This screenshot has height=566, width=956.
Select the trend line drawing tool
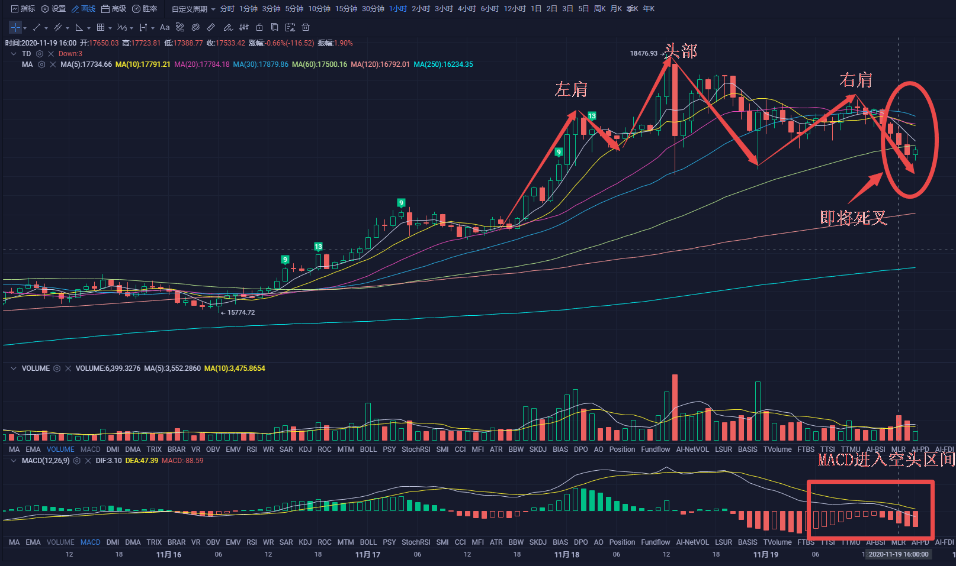pyautogui.click(x=37, y=27)
